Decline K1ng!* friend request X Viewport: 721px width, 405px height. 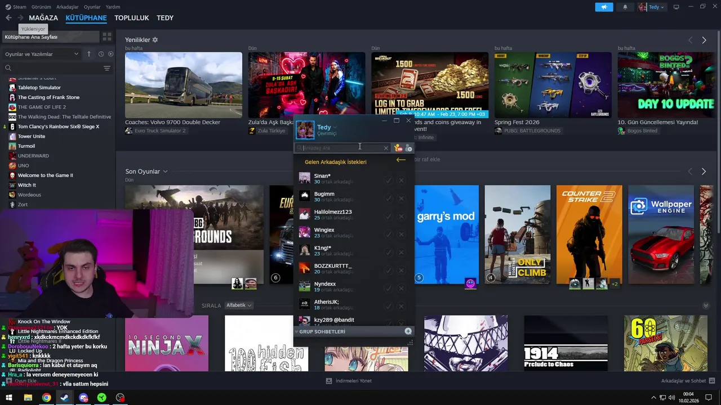[401, 253]
